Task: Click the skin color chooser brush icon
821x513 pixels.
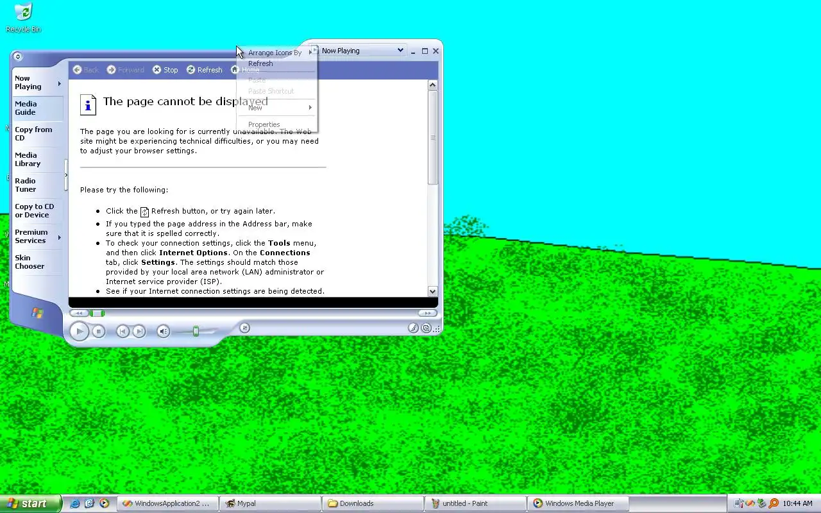Action: (414, 328)
